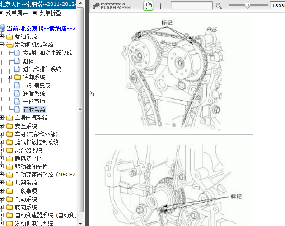Expand the 车身电气系统 folder node
The width and height of the screenshot is (285, 226).
coord(2,118)
